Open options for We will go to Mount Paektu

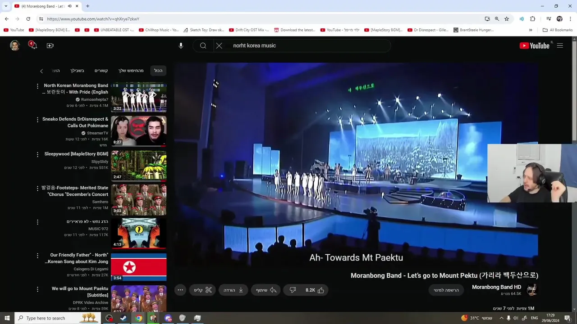click(37, 289)
